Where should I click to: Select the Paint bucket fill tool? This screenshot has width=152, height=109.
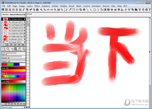[x=101, y=10]
